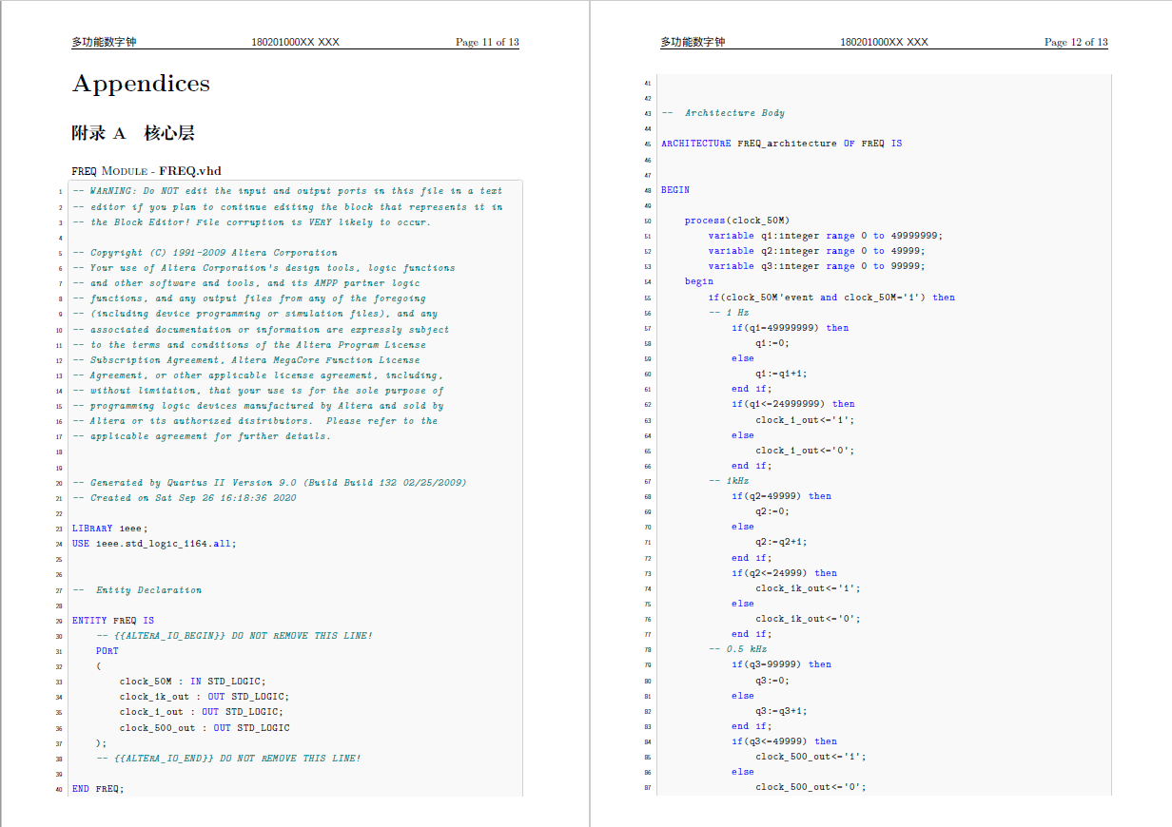Click the USE ieee.std_logic_1164.all line

pyautogui.click(x=154, y=544)
